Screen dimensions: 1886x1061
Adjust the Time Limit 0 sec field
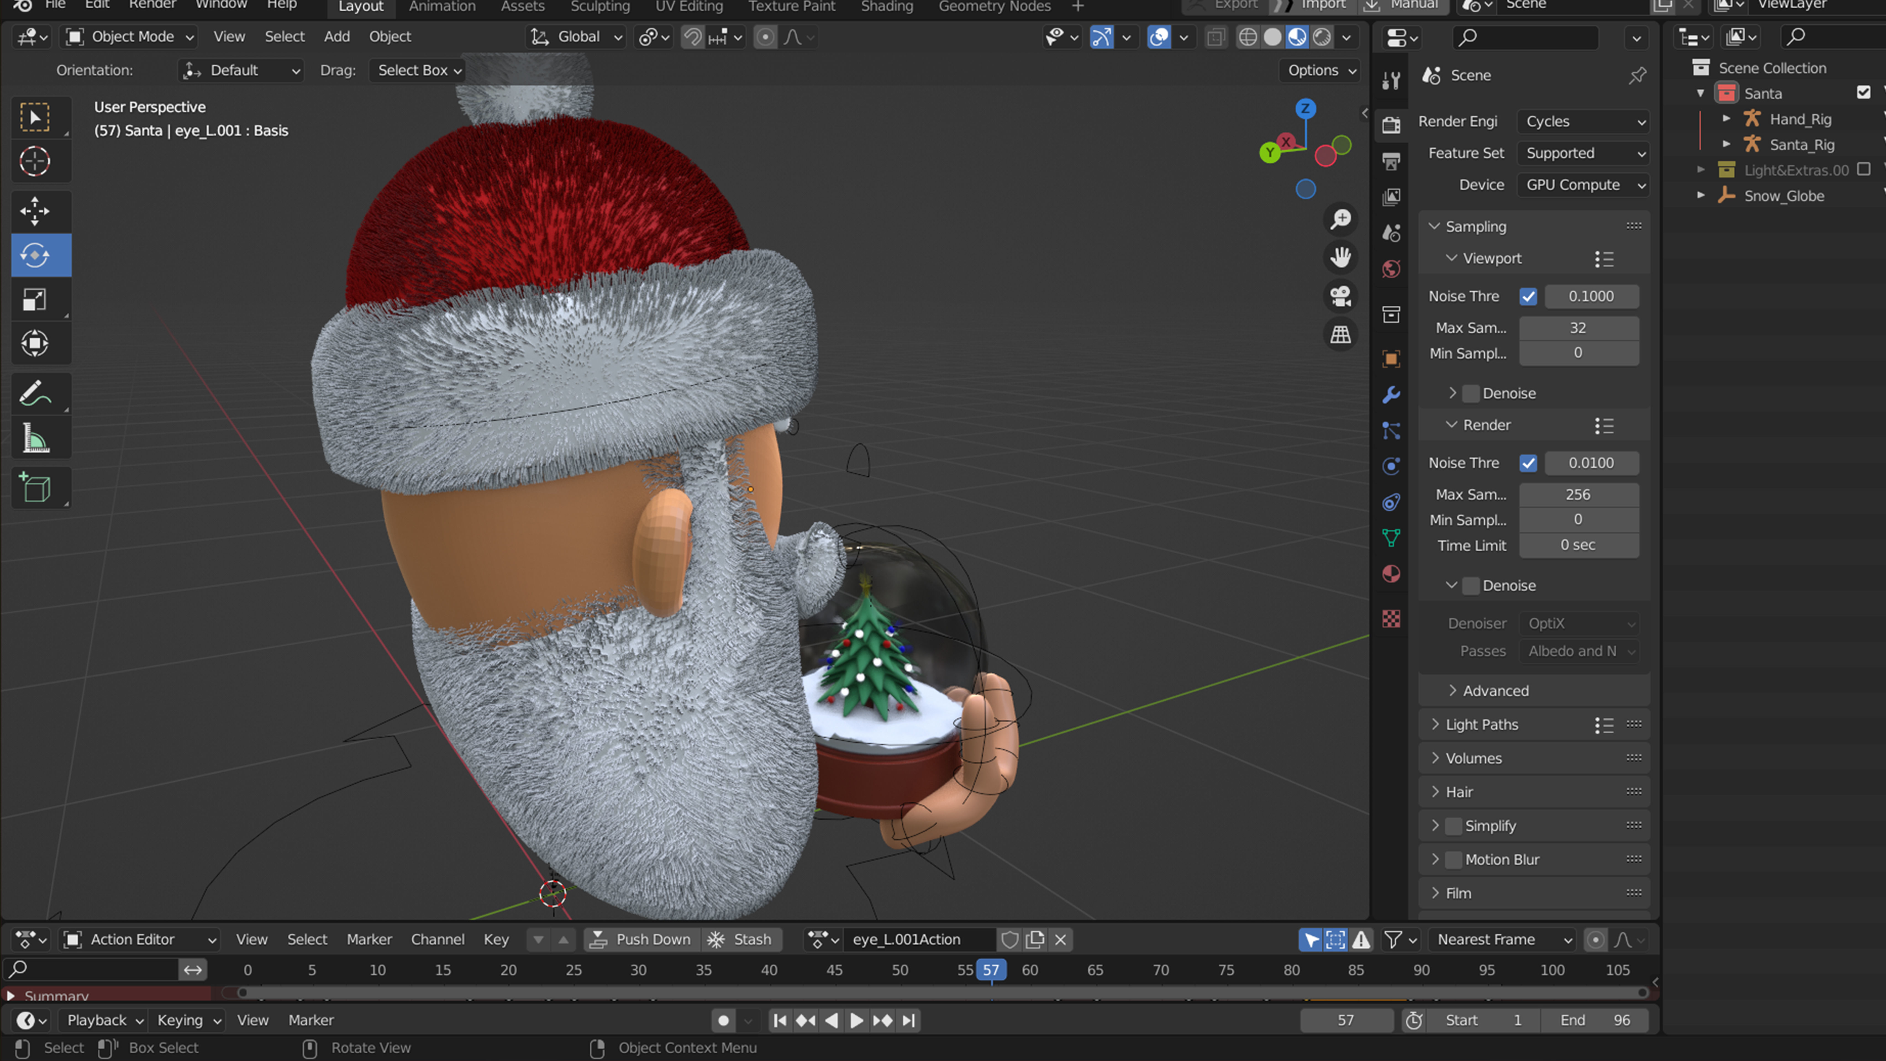(x=1579, y=545)
